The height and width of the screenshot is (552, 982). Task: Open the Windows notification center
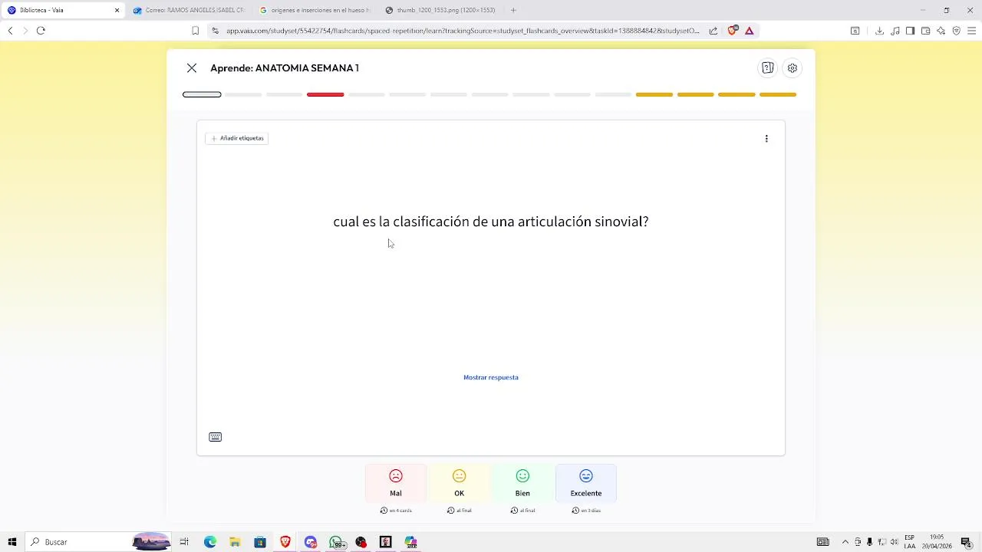pos(967,542)
